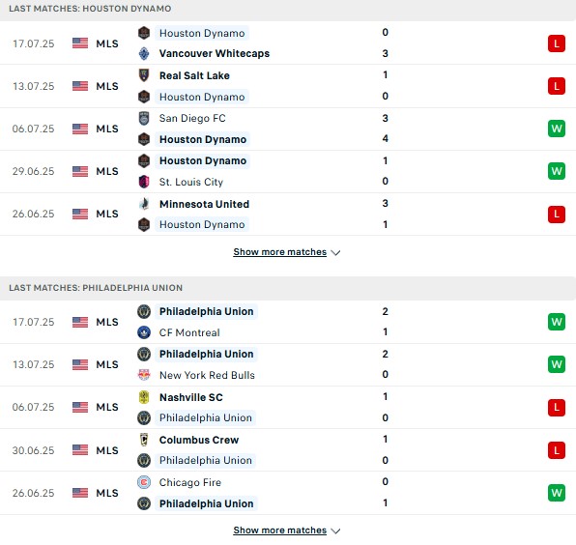The height and width of the screenshot is (545, 576).
Task: Click the Nashville SC yellow crest
Action: [x=144, y=397]
